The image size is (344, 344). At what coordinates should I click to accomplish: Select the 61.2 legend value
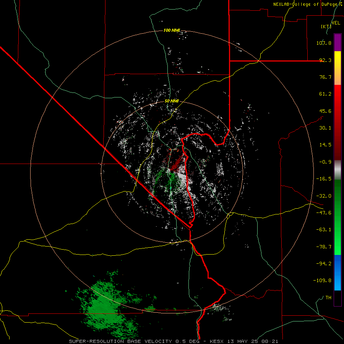pos(325,94)
